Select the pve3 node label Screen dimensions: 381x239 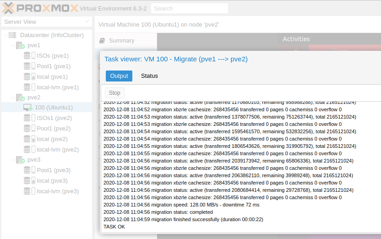pos(34,160)
